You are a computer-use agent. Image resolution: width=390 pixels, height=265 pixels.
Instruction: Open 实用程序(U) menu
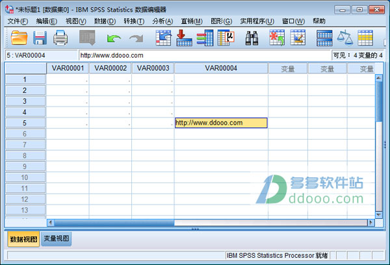pos(257,21)
